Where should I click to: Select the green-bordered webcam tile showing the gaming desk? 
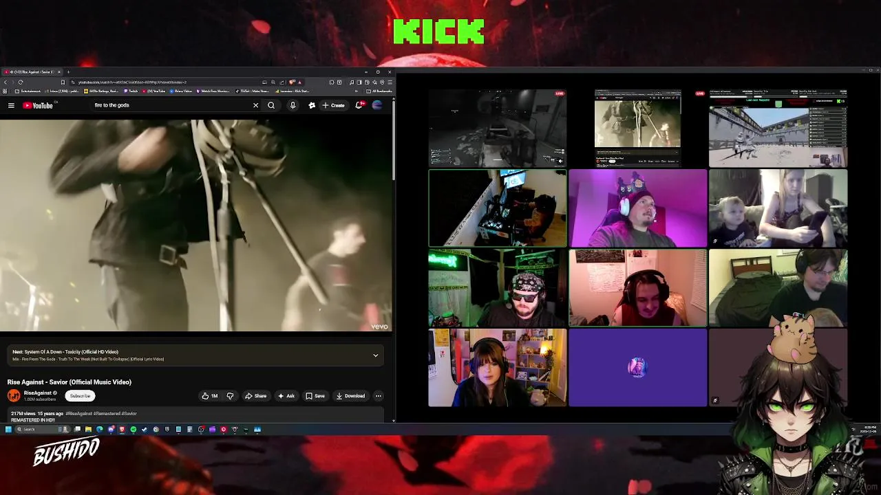(x=497, y=208)
